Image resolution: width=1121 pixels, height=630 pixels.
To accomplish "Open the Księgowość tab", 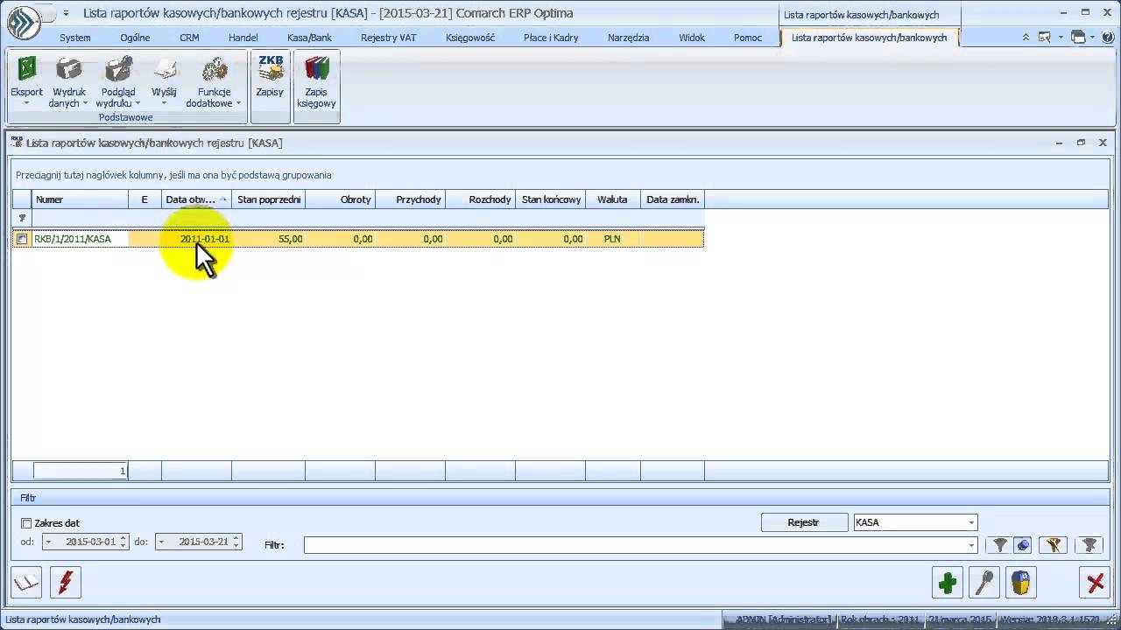I will tap(470, 38).
